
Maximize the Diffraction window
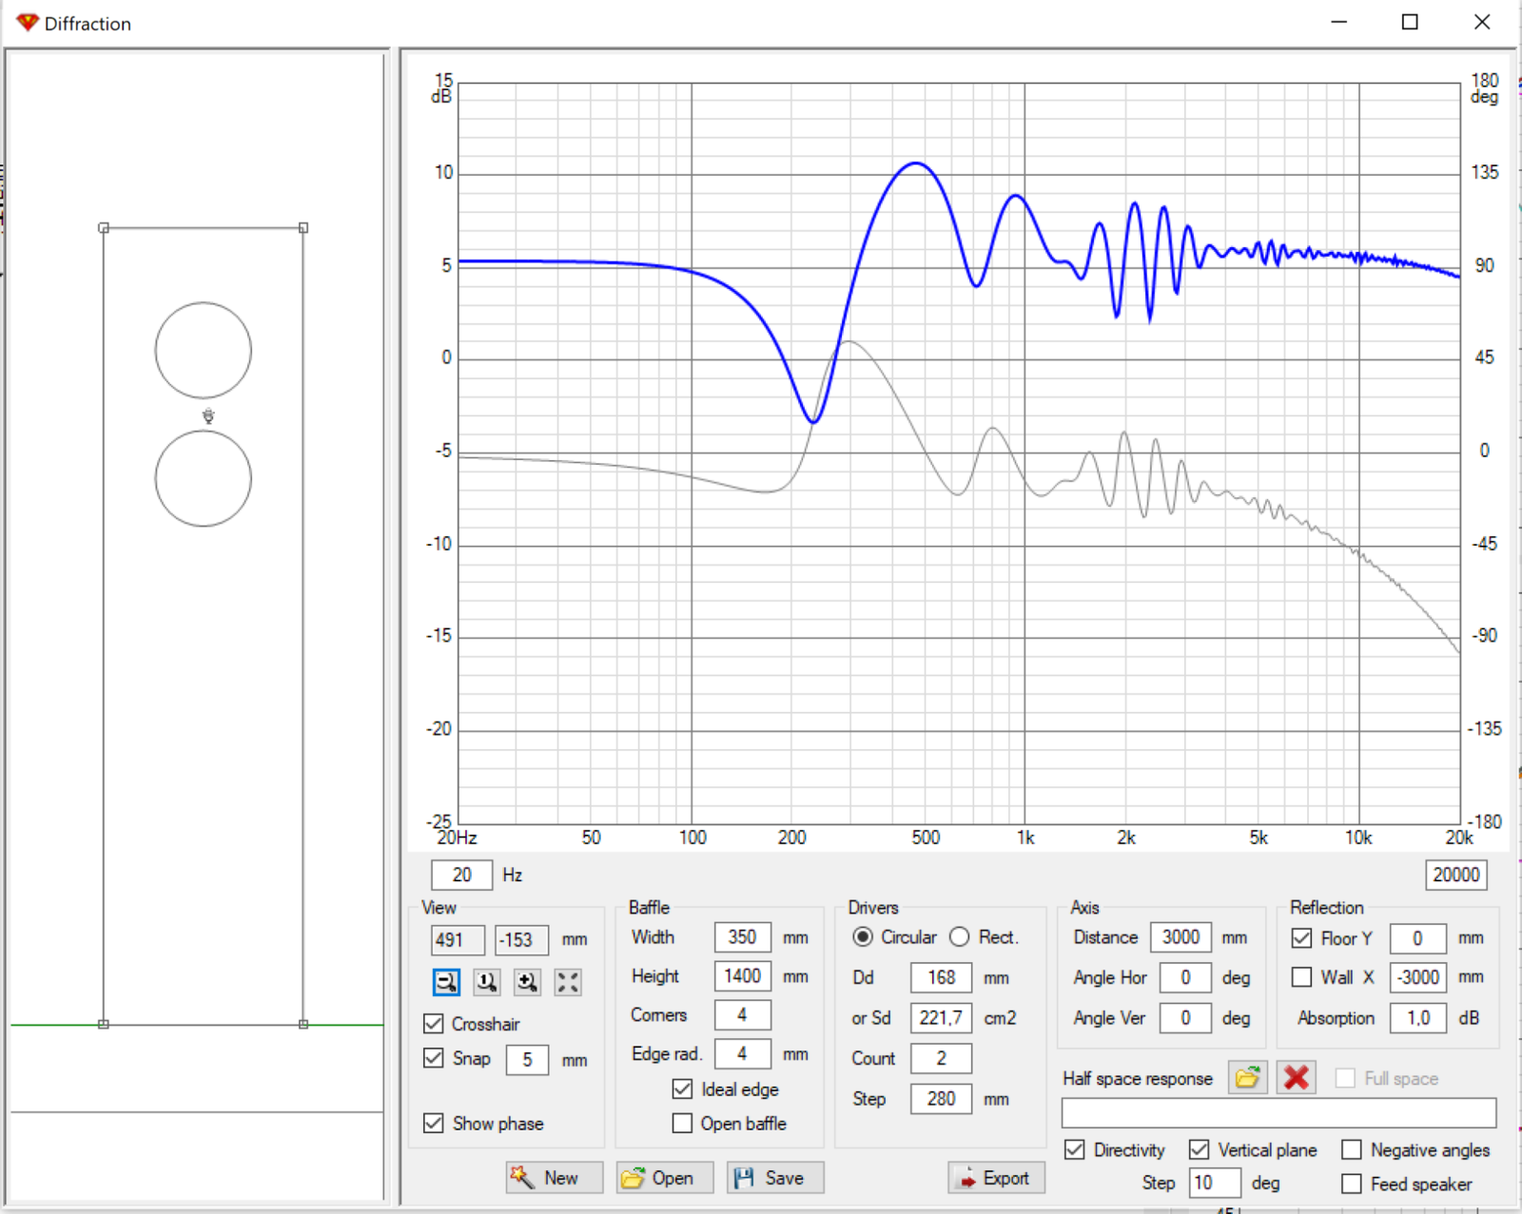(1410, 22)
